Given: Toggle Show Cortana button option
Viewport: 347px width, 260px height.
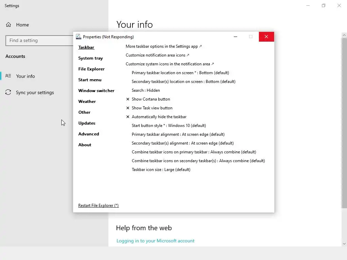Looking at the screenshot, I should tap(148, 99).
